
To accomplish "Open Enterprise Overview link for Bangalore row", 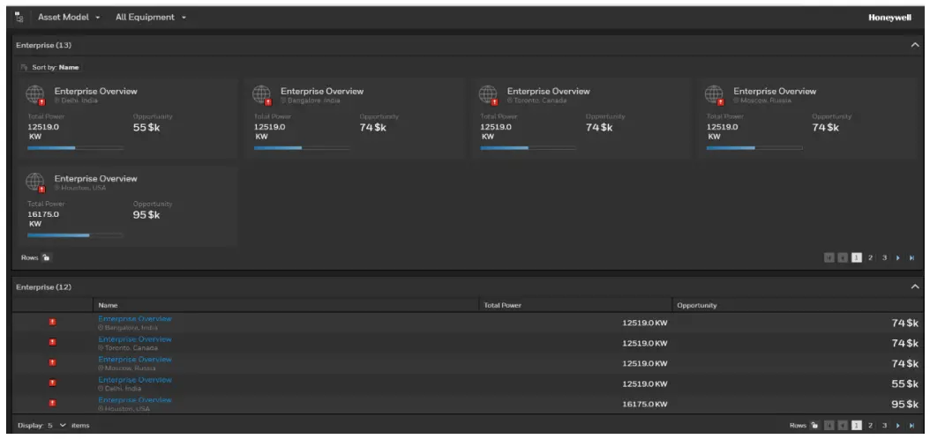I will [x=135, y=319].
